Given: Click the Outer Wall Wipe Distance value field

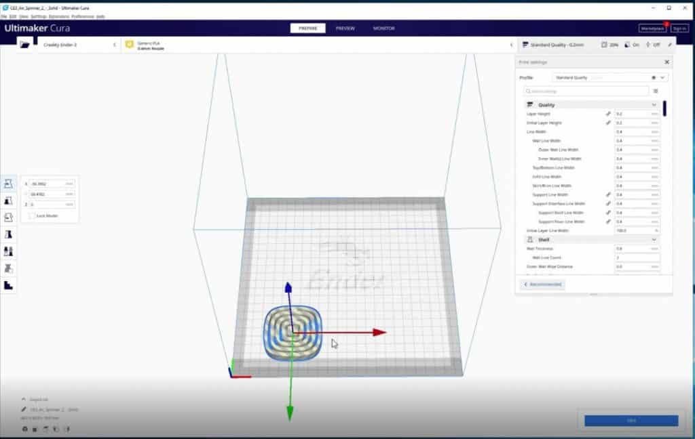Looking at the screenshot, I should 637,266.
